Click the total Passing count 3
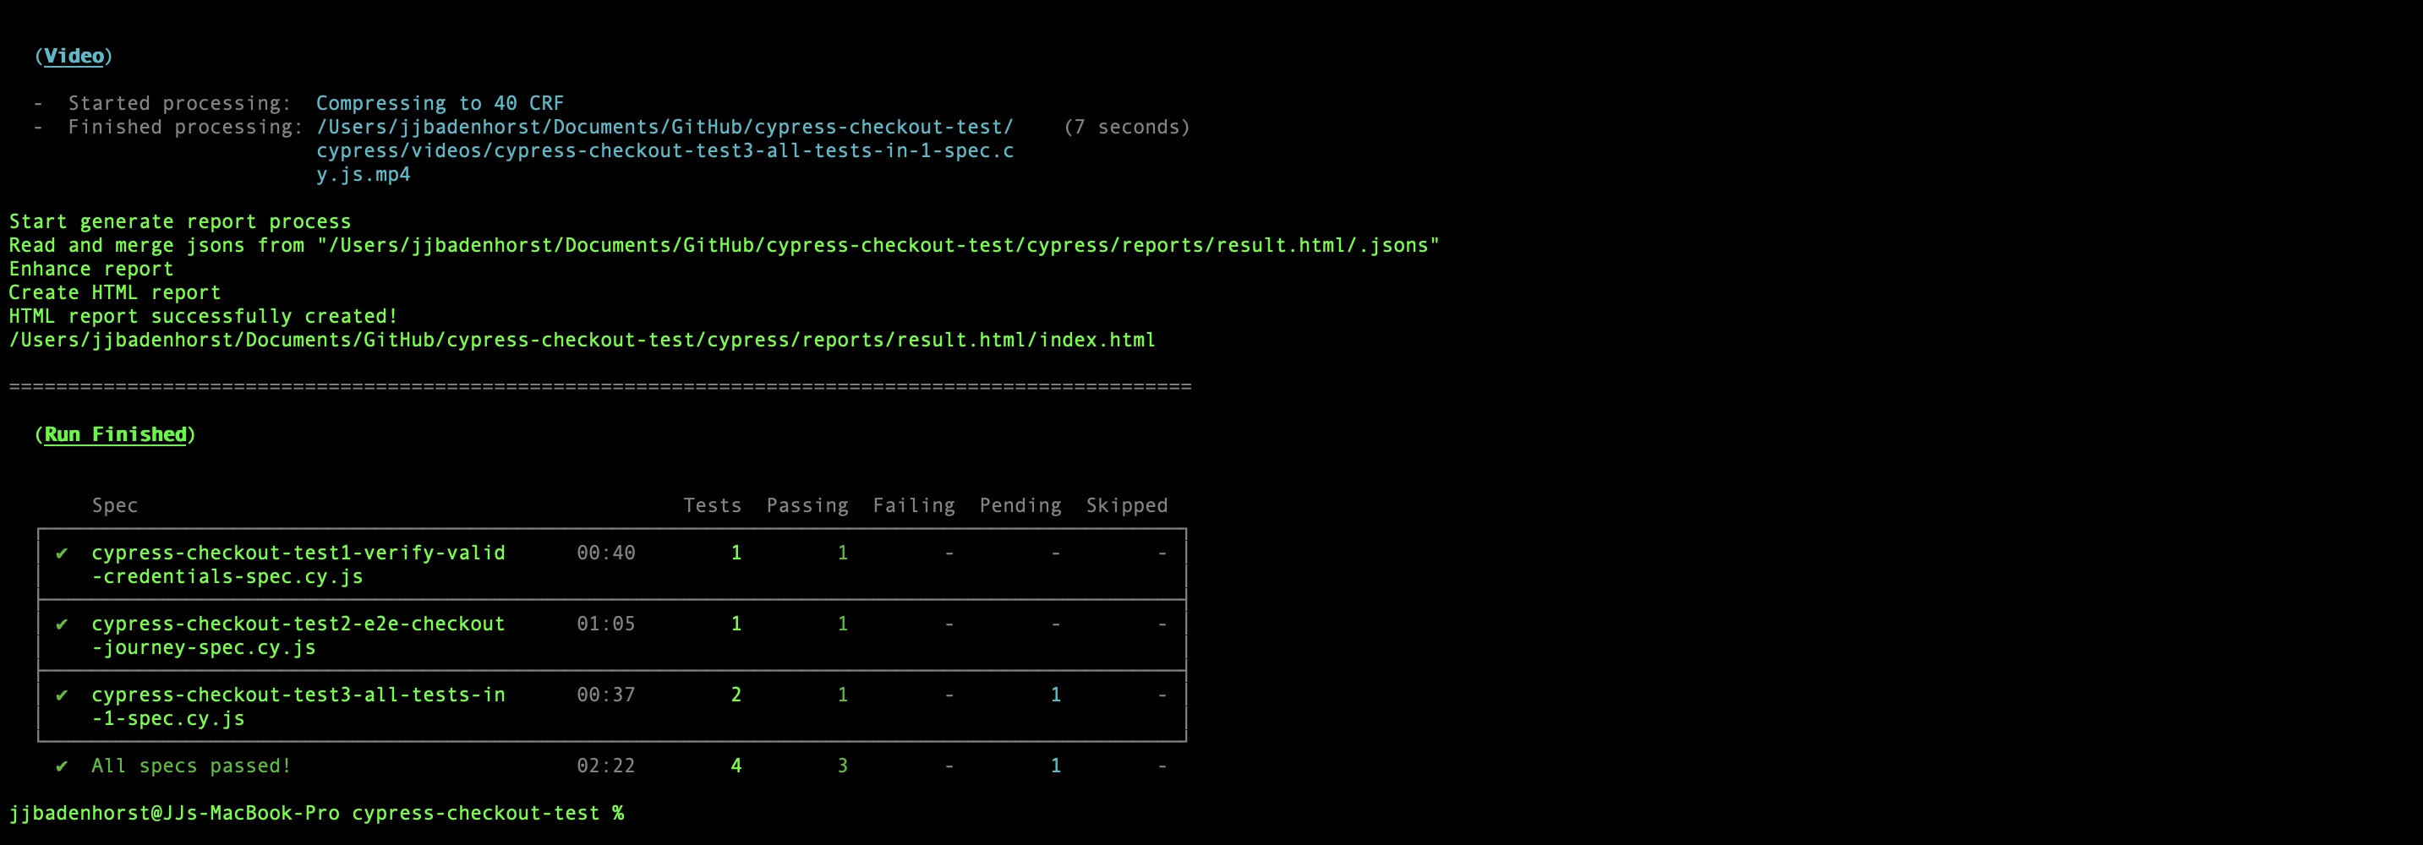 pos(843,766)
